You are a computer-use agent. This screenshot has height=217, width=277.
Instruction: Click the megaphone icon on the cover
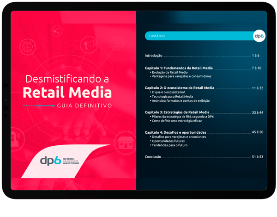(x=89, y=44)
